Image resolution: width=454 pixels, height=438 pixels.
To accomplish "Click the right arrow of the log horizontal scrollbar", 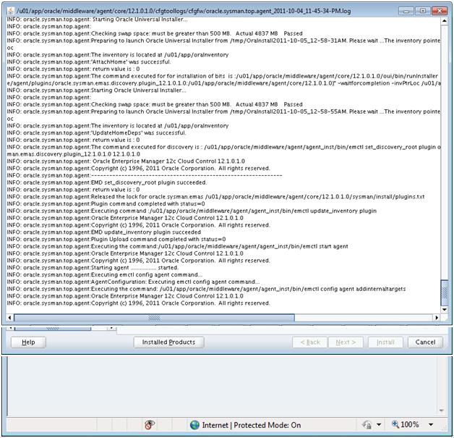I will pos(437,318).
